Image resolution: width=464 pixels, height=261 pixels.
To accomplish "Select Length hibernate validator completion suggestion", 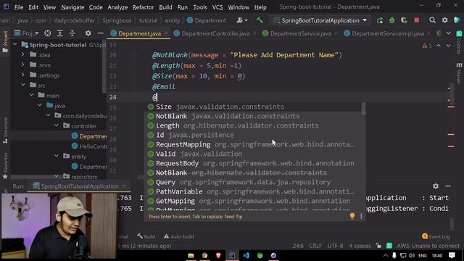I will (x=254, y=125).
